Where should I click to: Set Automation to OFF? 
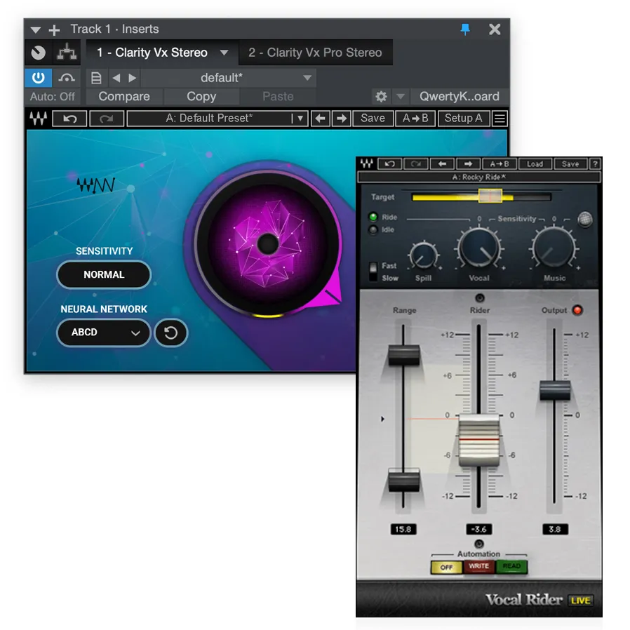coord(446,568)
